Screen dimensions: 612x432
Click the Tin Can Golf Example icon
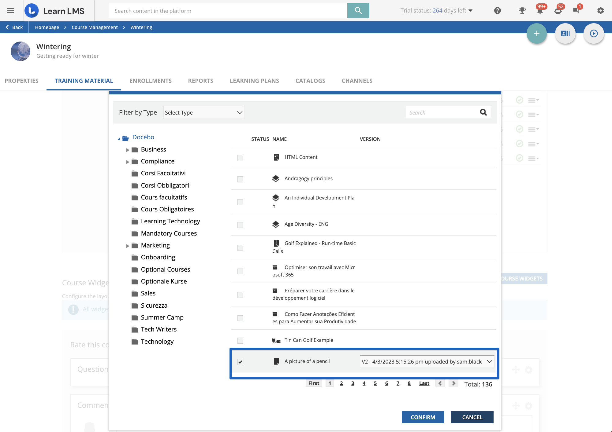pyautogui.click(x=276, y=340)
